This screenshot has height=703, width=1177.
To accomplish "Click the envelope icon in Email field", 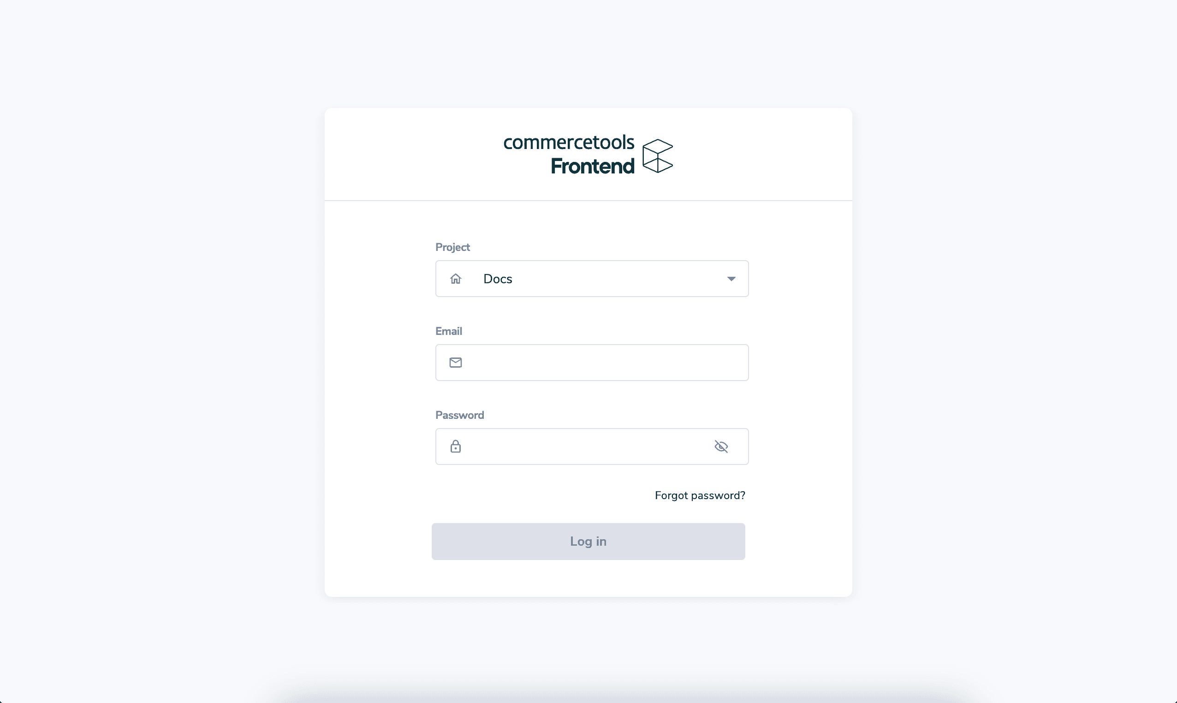I will pyautogui.click(x=456, y=363).
